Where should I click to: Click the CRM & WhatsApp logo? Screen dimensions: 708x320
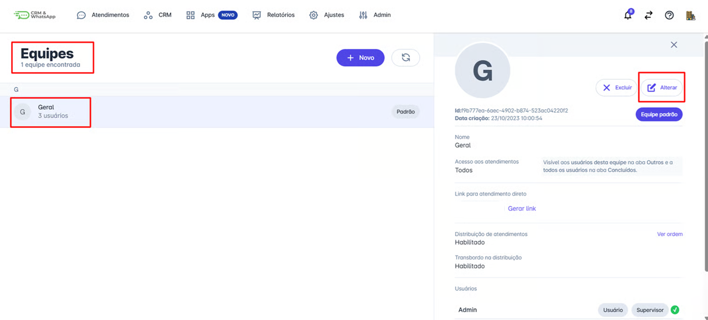pos(35,15)
